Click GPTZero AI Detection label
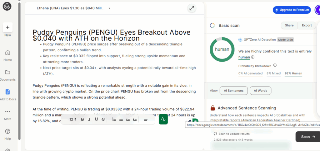320x151 pixels. tap(260, 40)
